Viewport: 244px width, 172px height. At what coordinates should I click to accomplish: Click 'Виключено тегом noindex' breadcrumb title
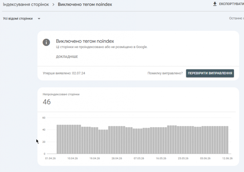[x=85, y=4]
